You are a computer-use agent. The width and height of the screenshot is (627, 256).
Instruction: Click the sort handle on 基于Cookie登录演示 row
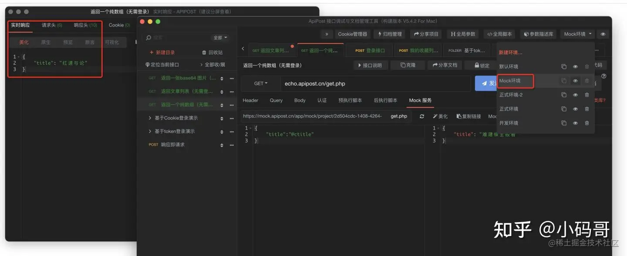pos(222,118)
